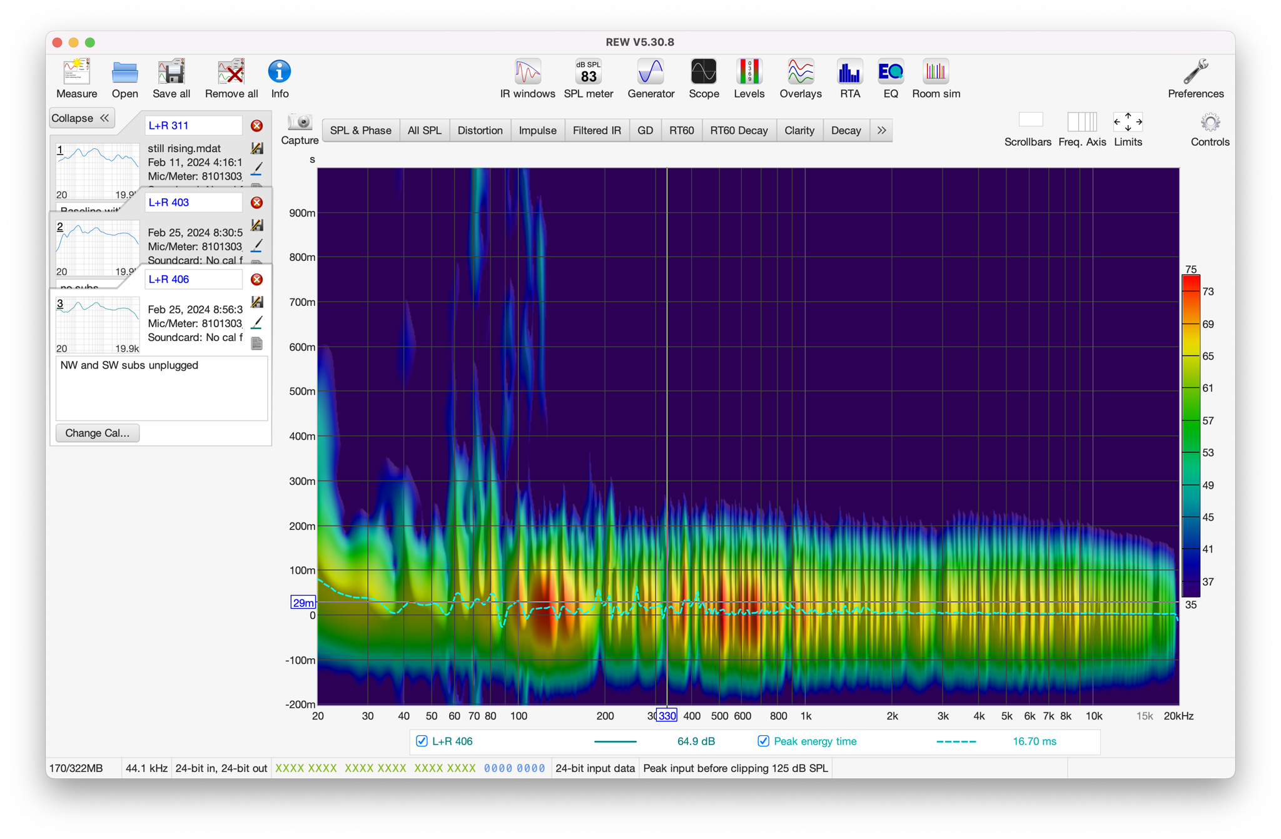Image resolution: width=1281 pixels, height=839 pixels.
Task: Remove the L+R 311 measurement
Action: (x=256, y=126)
